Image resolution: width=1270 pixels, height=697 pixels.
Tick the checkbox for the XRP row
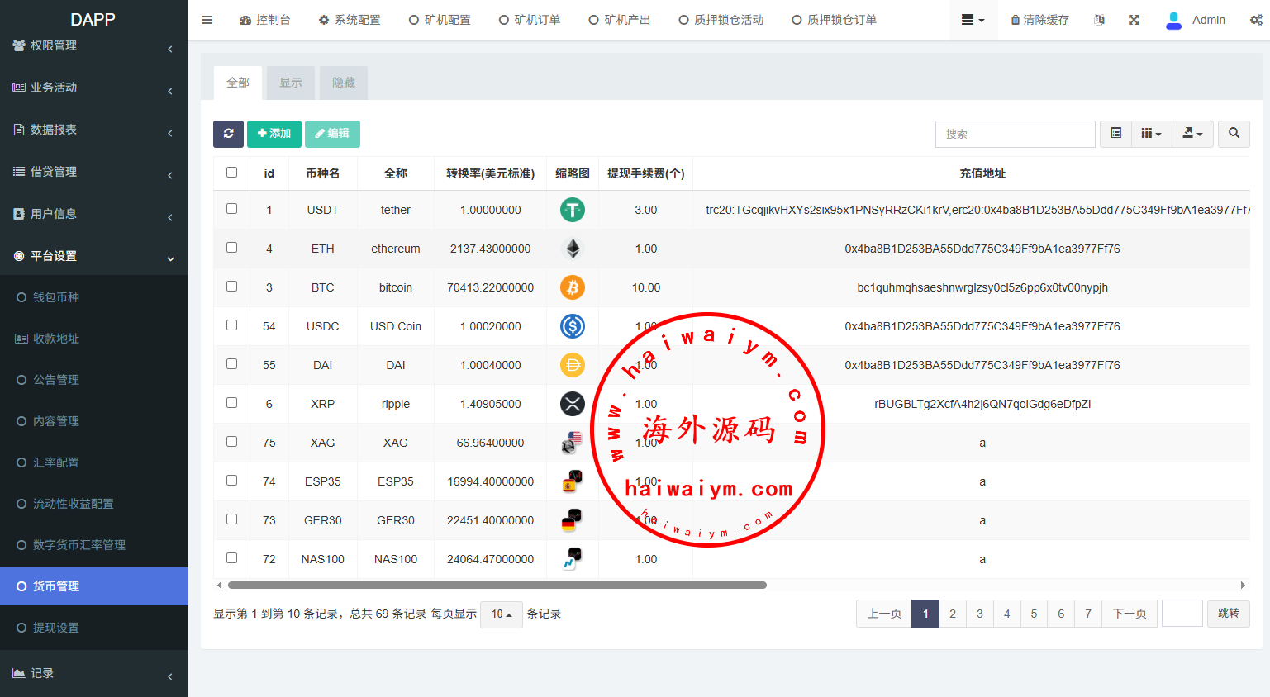coord(232,403)
